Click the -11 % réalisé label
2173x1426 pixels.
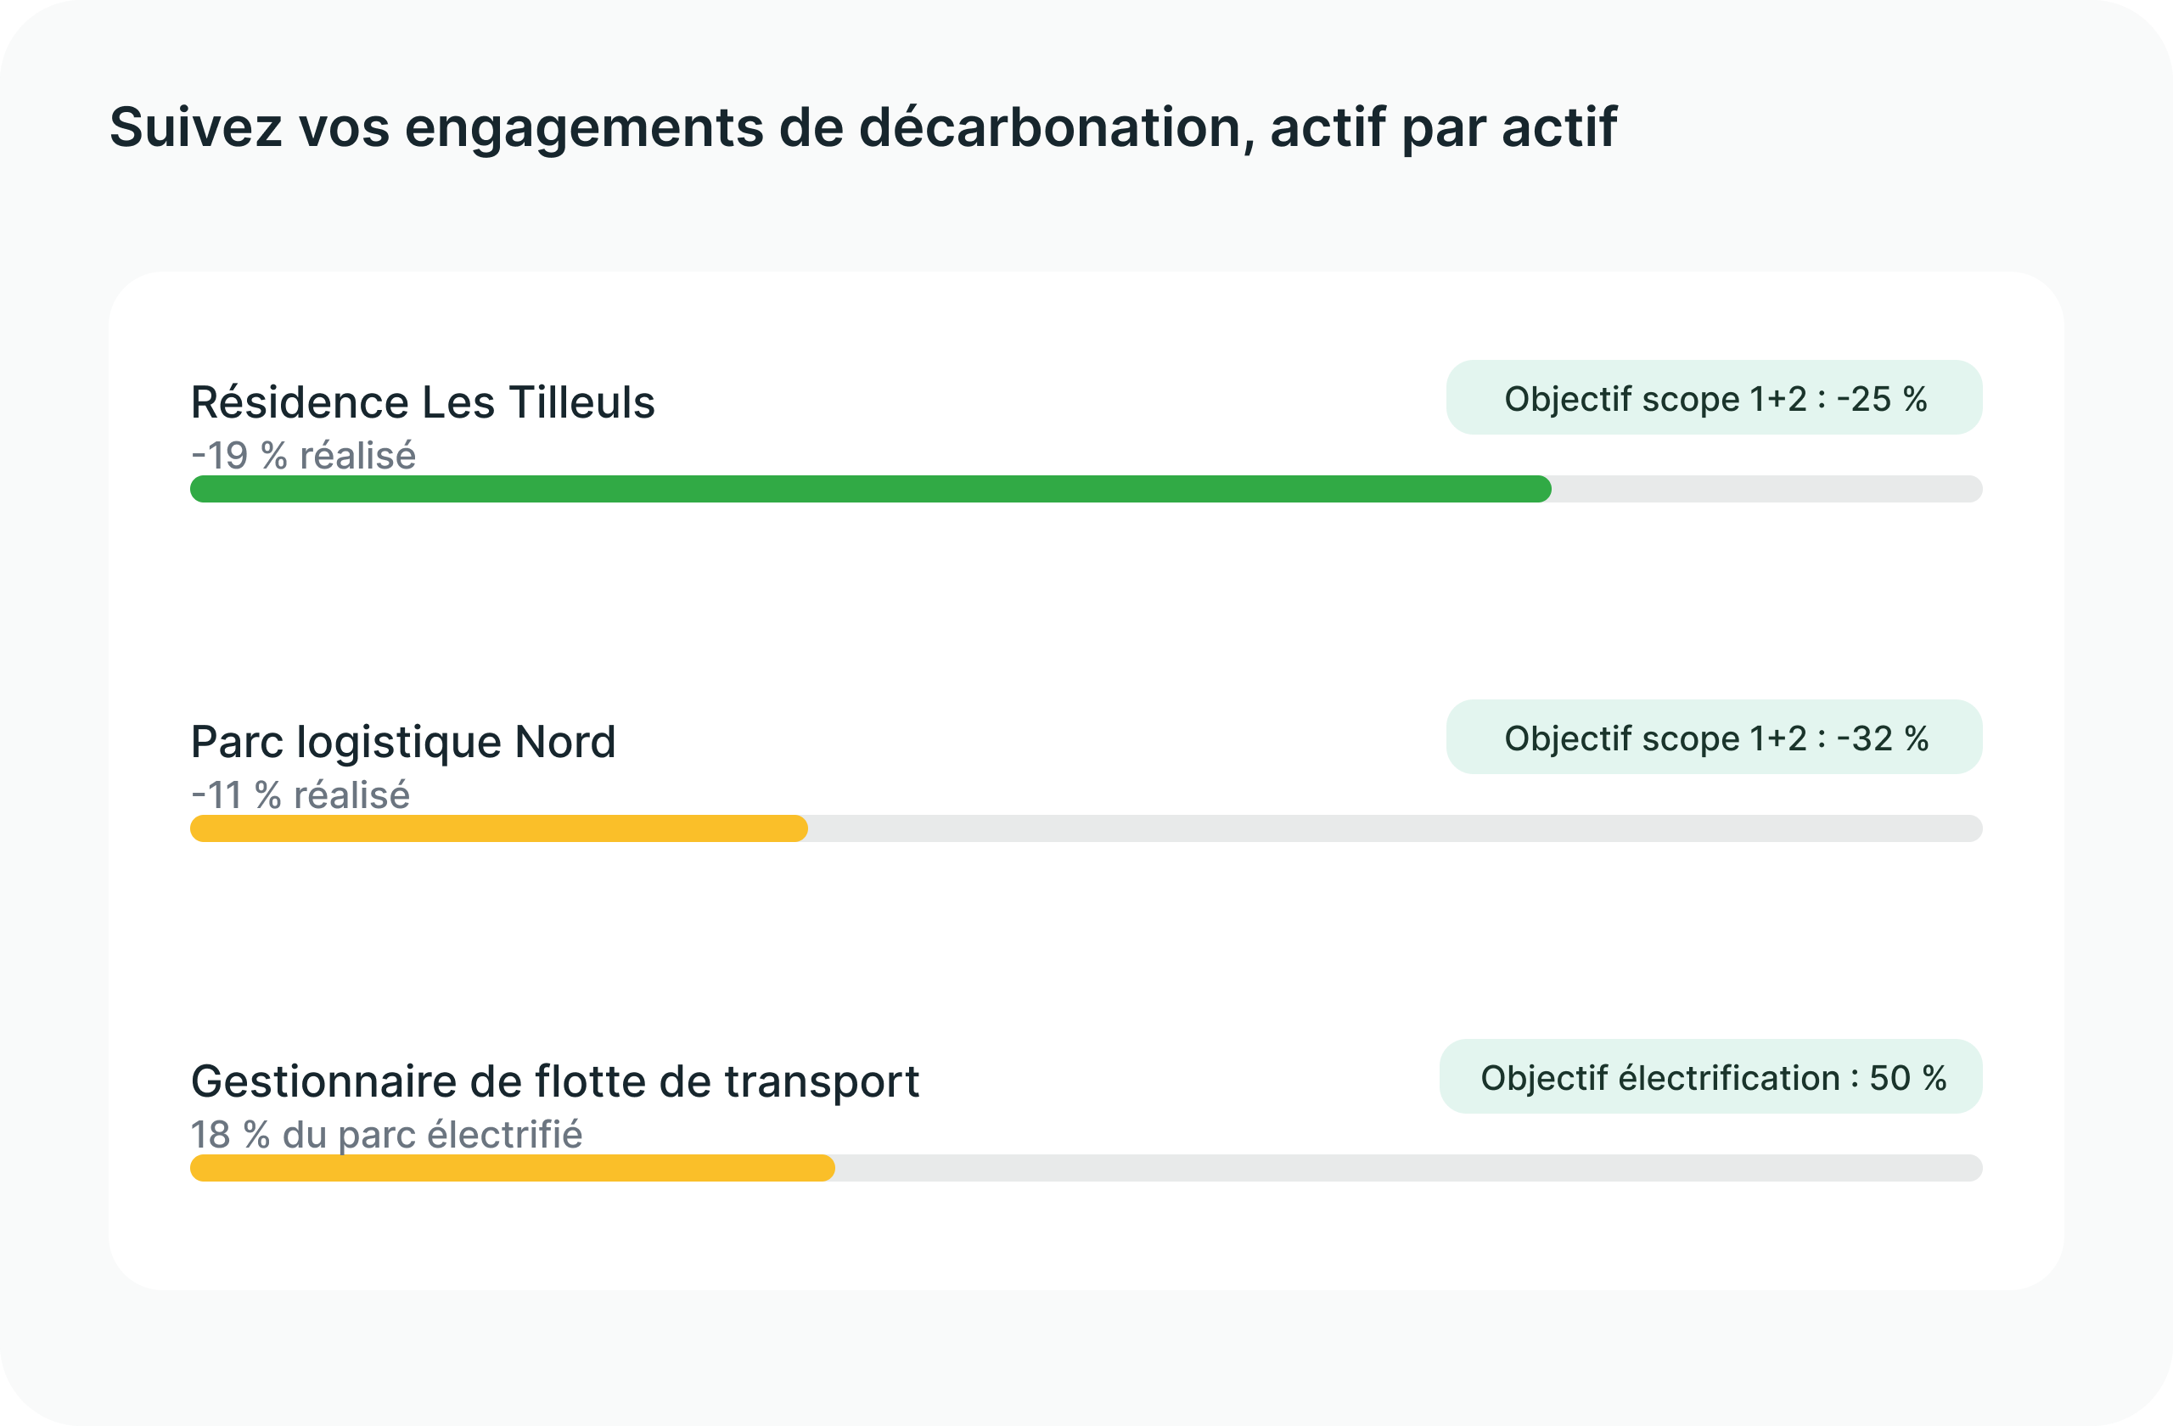(300, 794)
